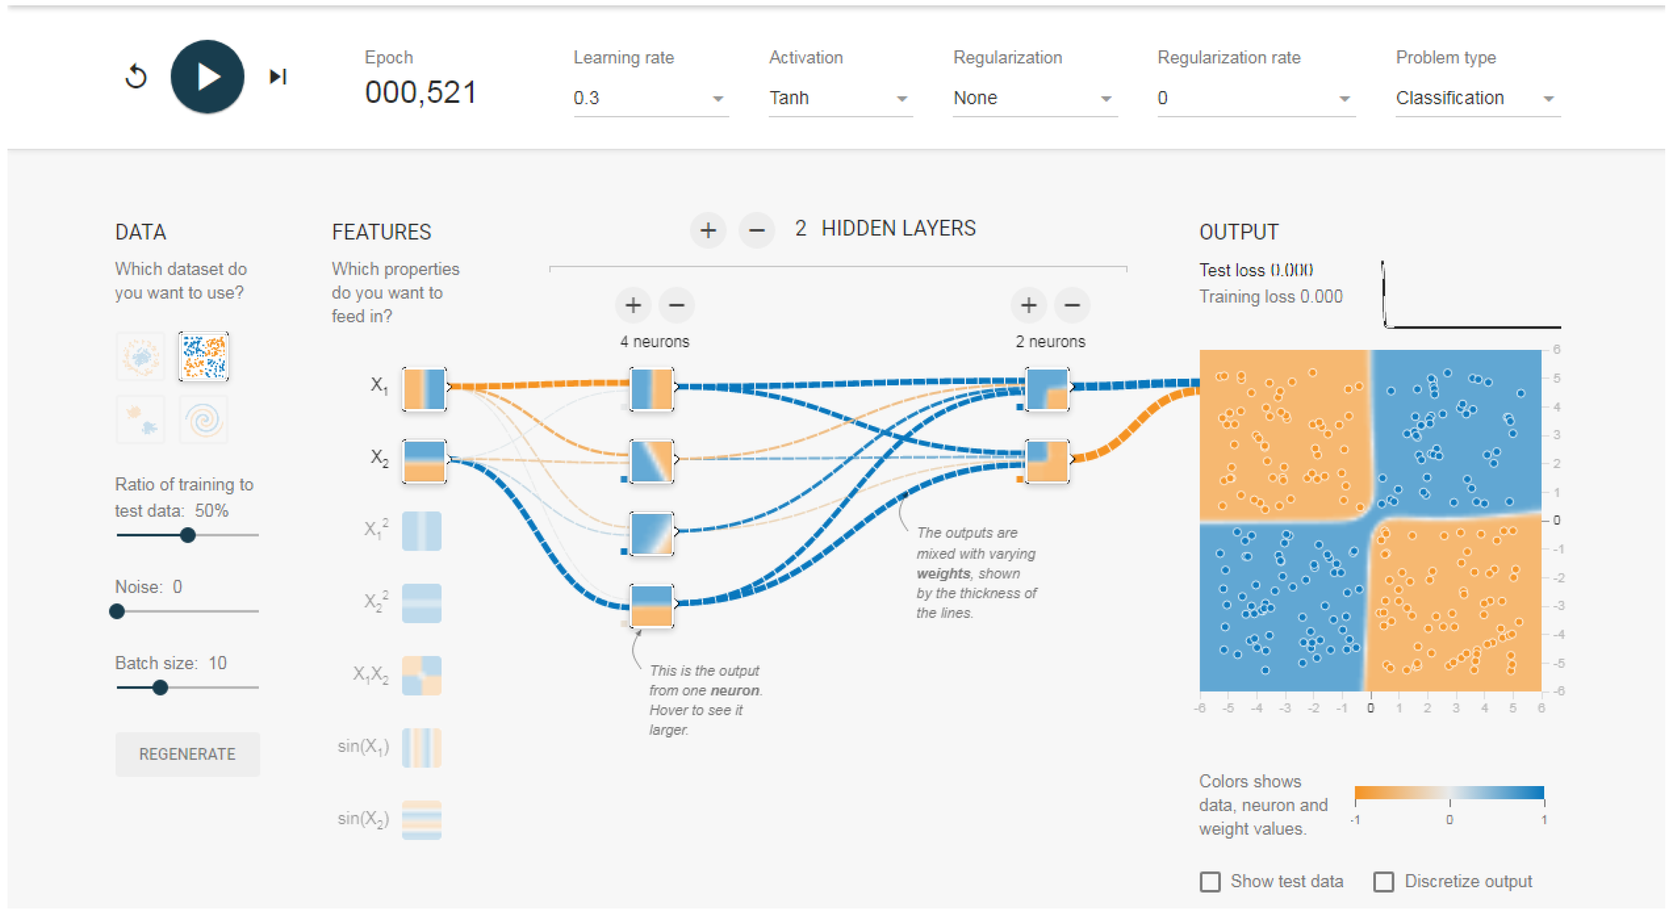Select the spiral dataset thumbnail

tap(204, 420)
